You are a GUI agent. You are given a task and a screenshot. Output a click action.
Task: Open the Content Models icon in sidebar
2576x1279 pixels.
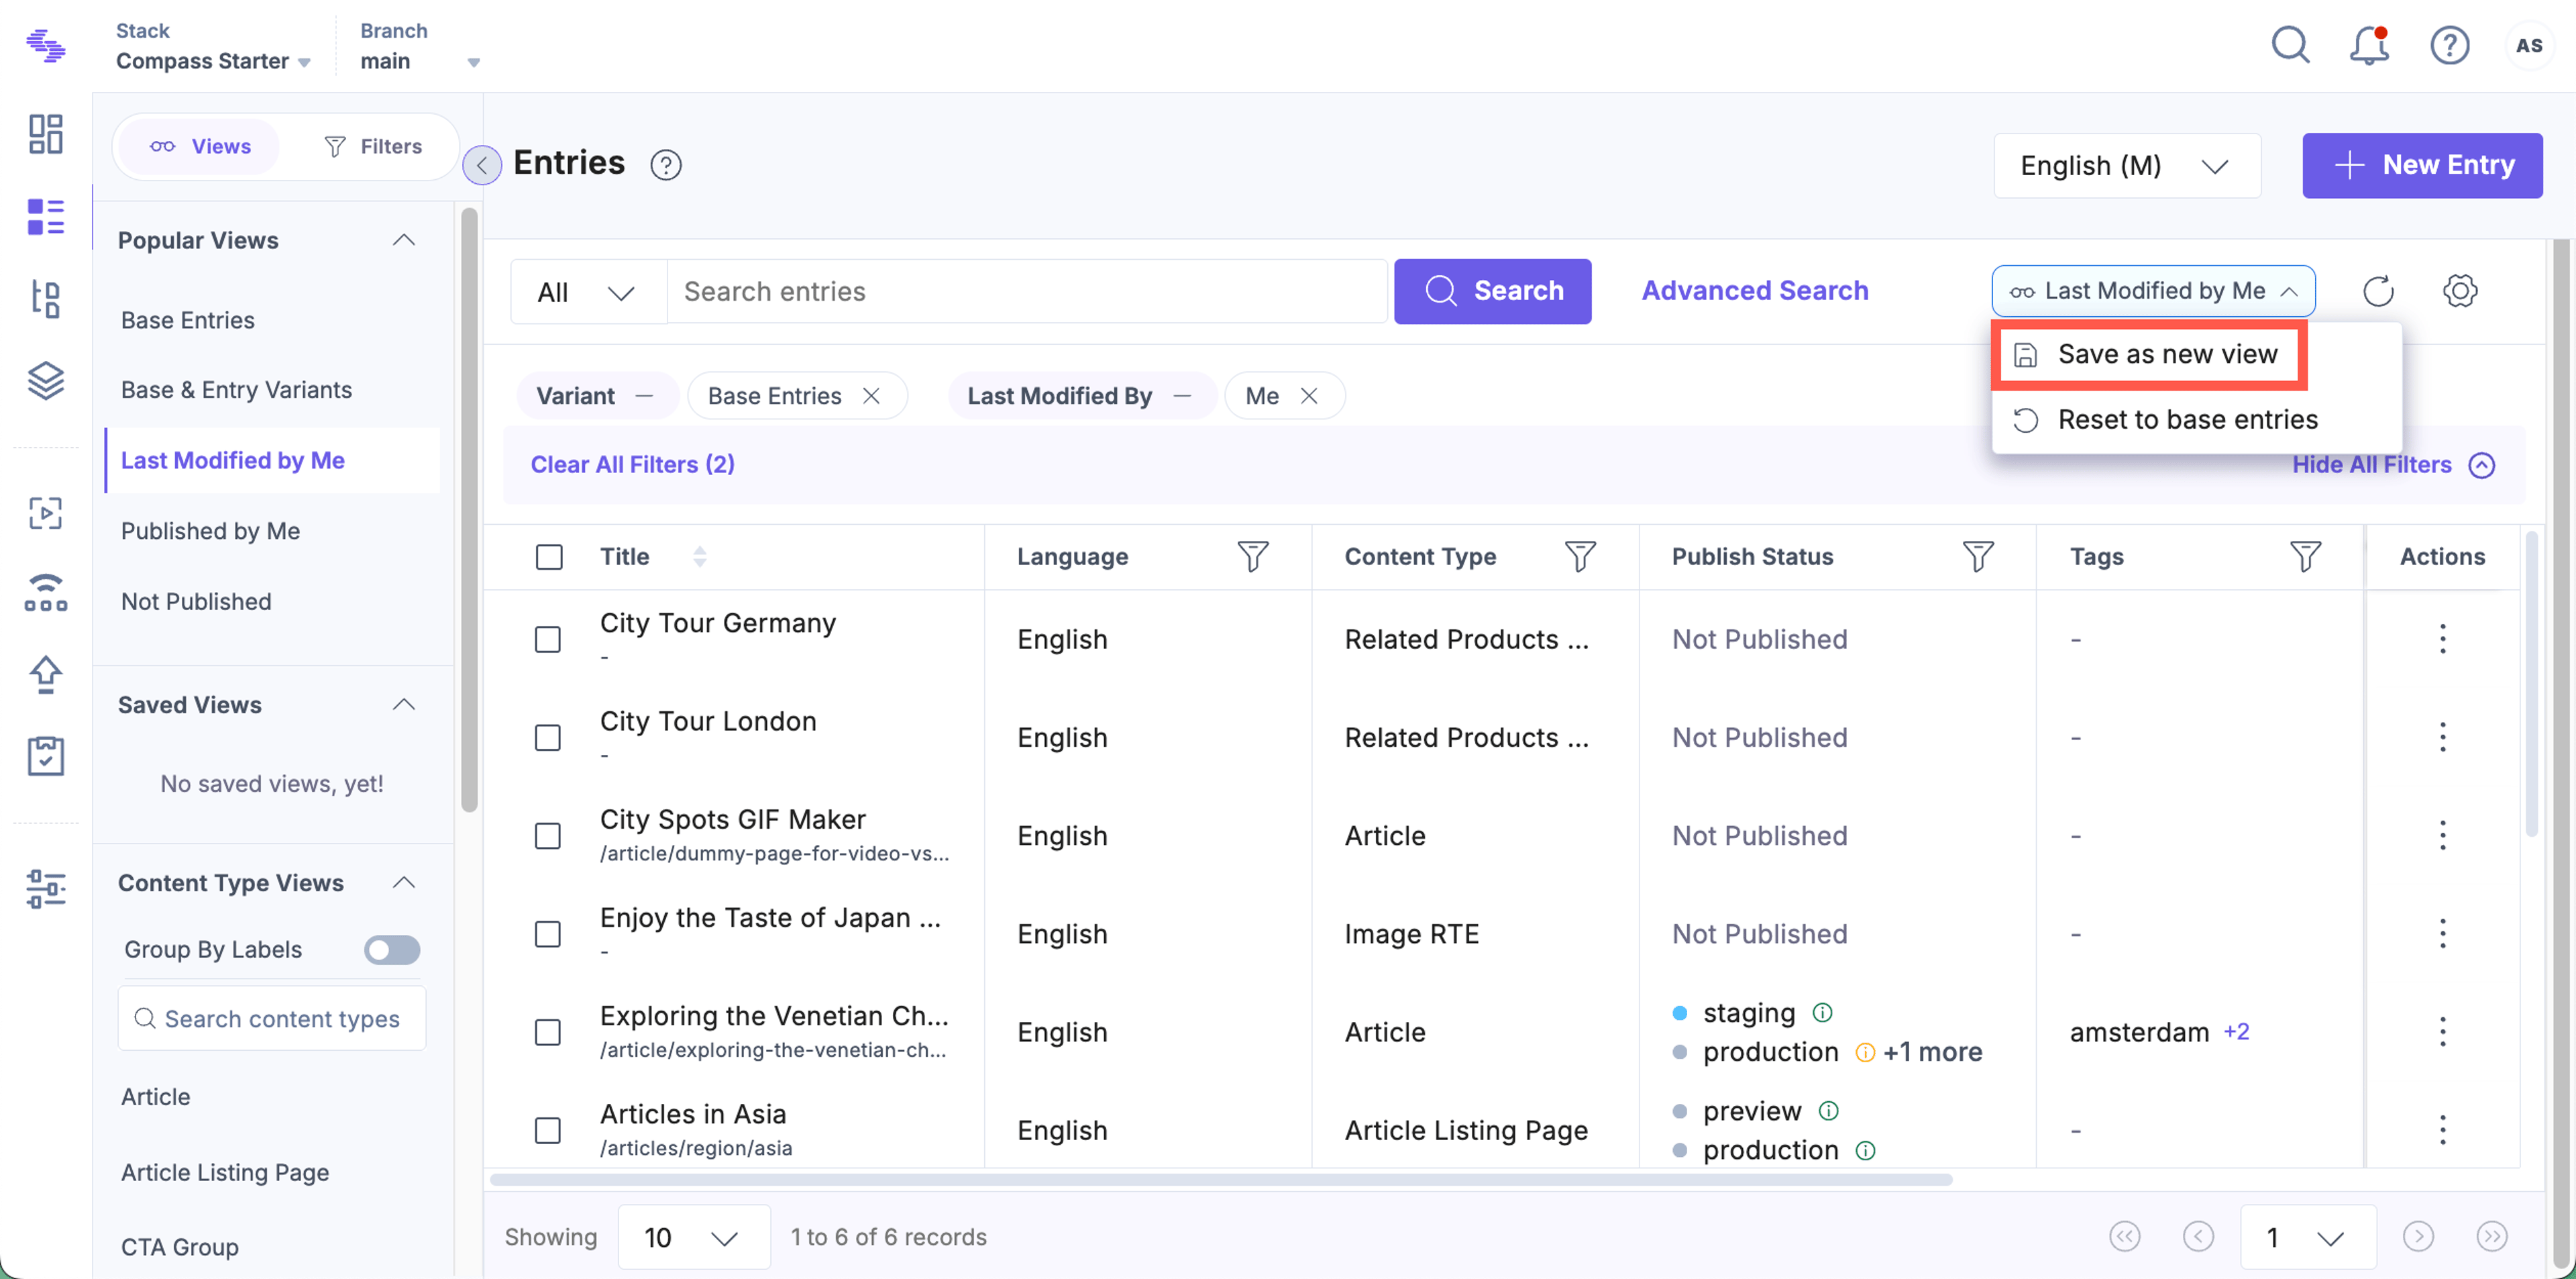(45, 298)
